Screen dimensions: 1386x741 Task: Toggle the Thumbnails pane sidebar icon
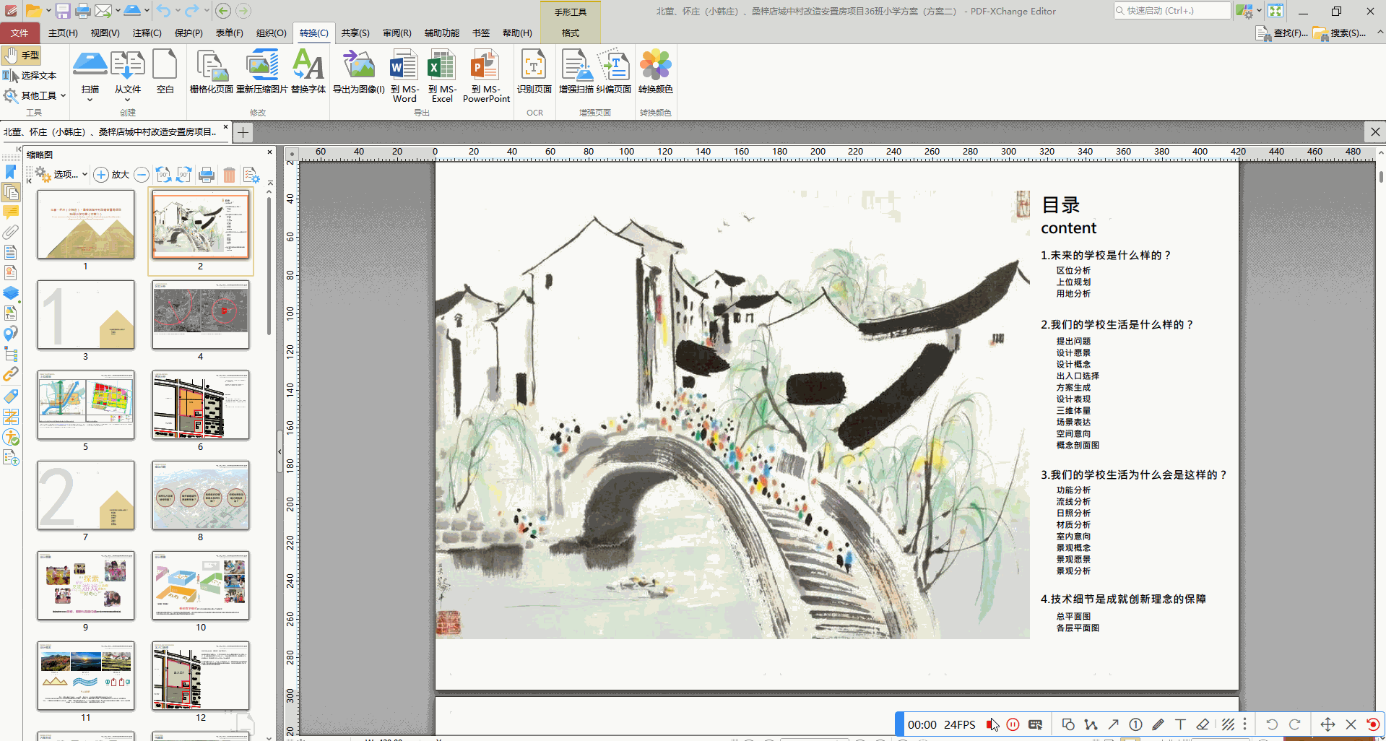[x=10, y=192]
